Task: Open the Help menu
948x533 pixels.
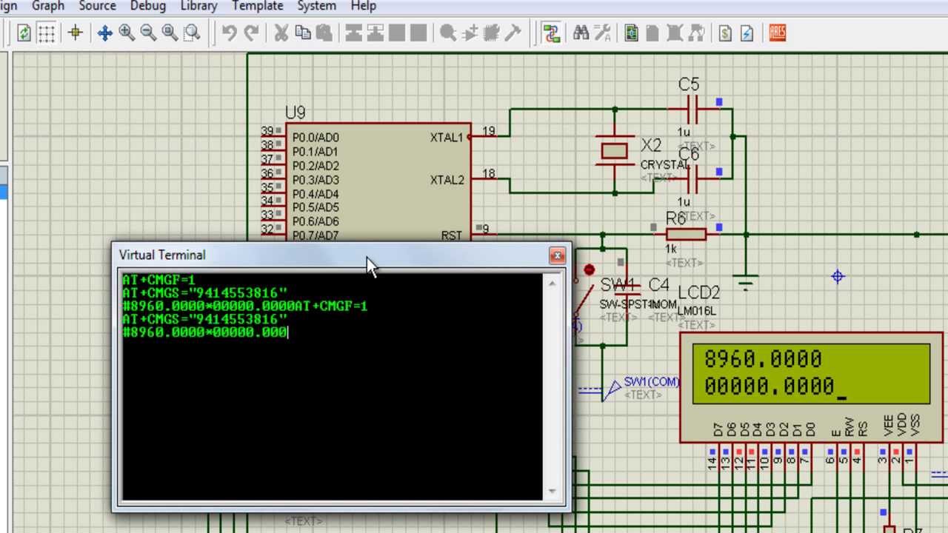Action: click(363, 6)
